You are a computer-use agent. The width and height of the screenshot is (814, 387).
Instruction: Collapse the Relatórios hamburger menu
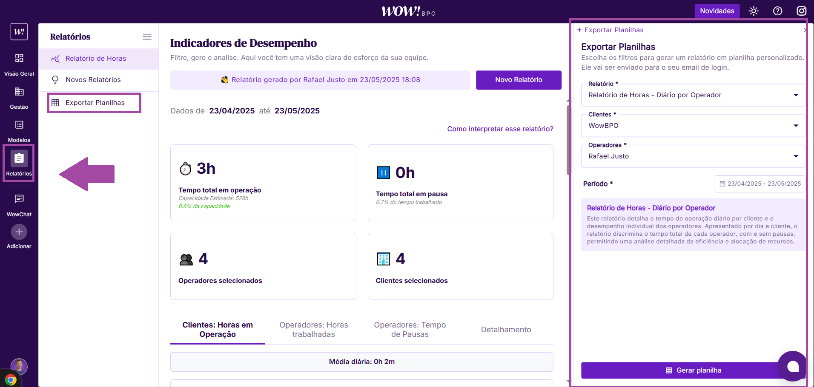[147, 37]
